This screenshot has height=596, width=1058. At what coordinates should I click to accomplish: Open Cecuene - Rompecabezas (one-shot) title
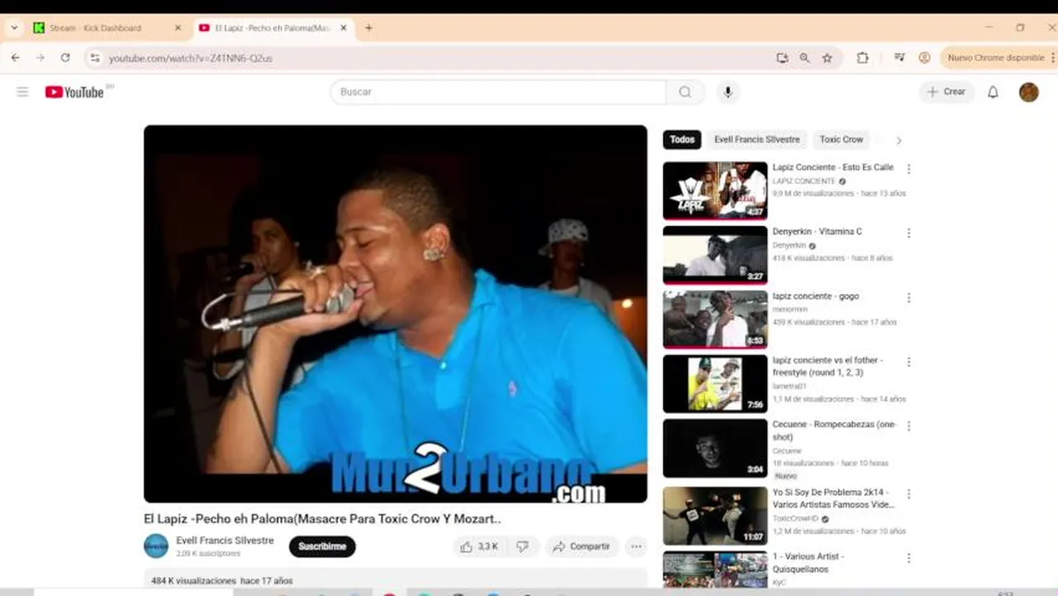coord(834,430)
